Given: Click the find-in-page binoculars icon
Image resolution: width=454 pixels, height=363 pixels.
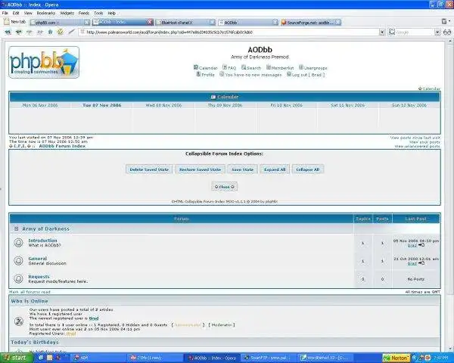Looking at the screenshot, I should click(447, 32).
